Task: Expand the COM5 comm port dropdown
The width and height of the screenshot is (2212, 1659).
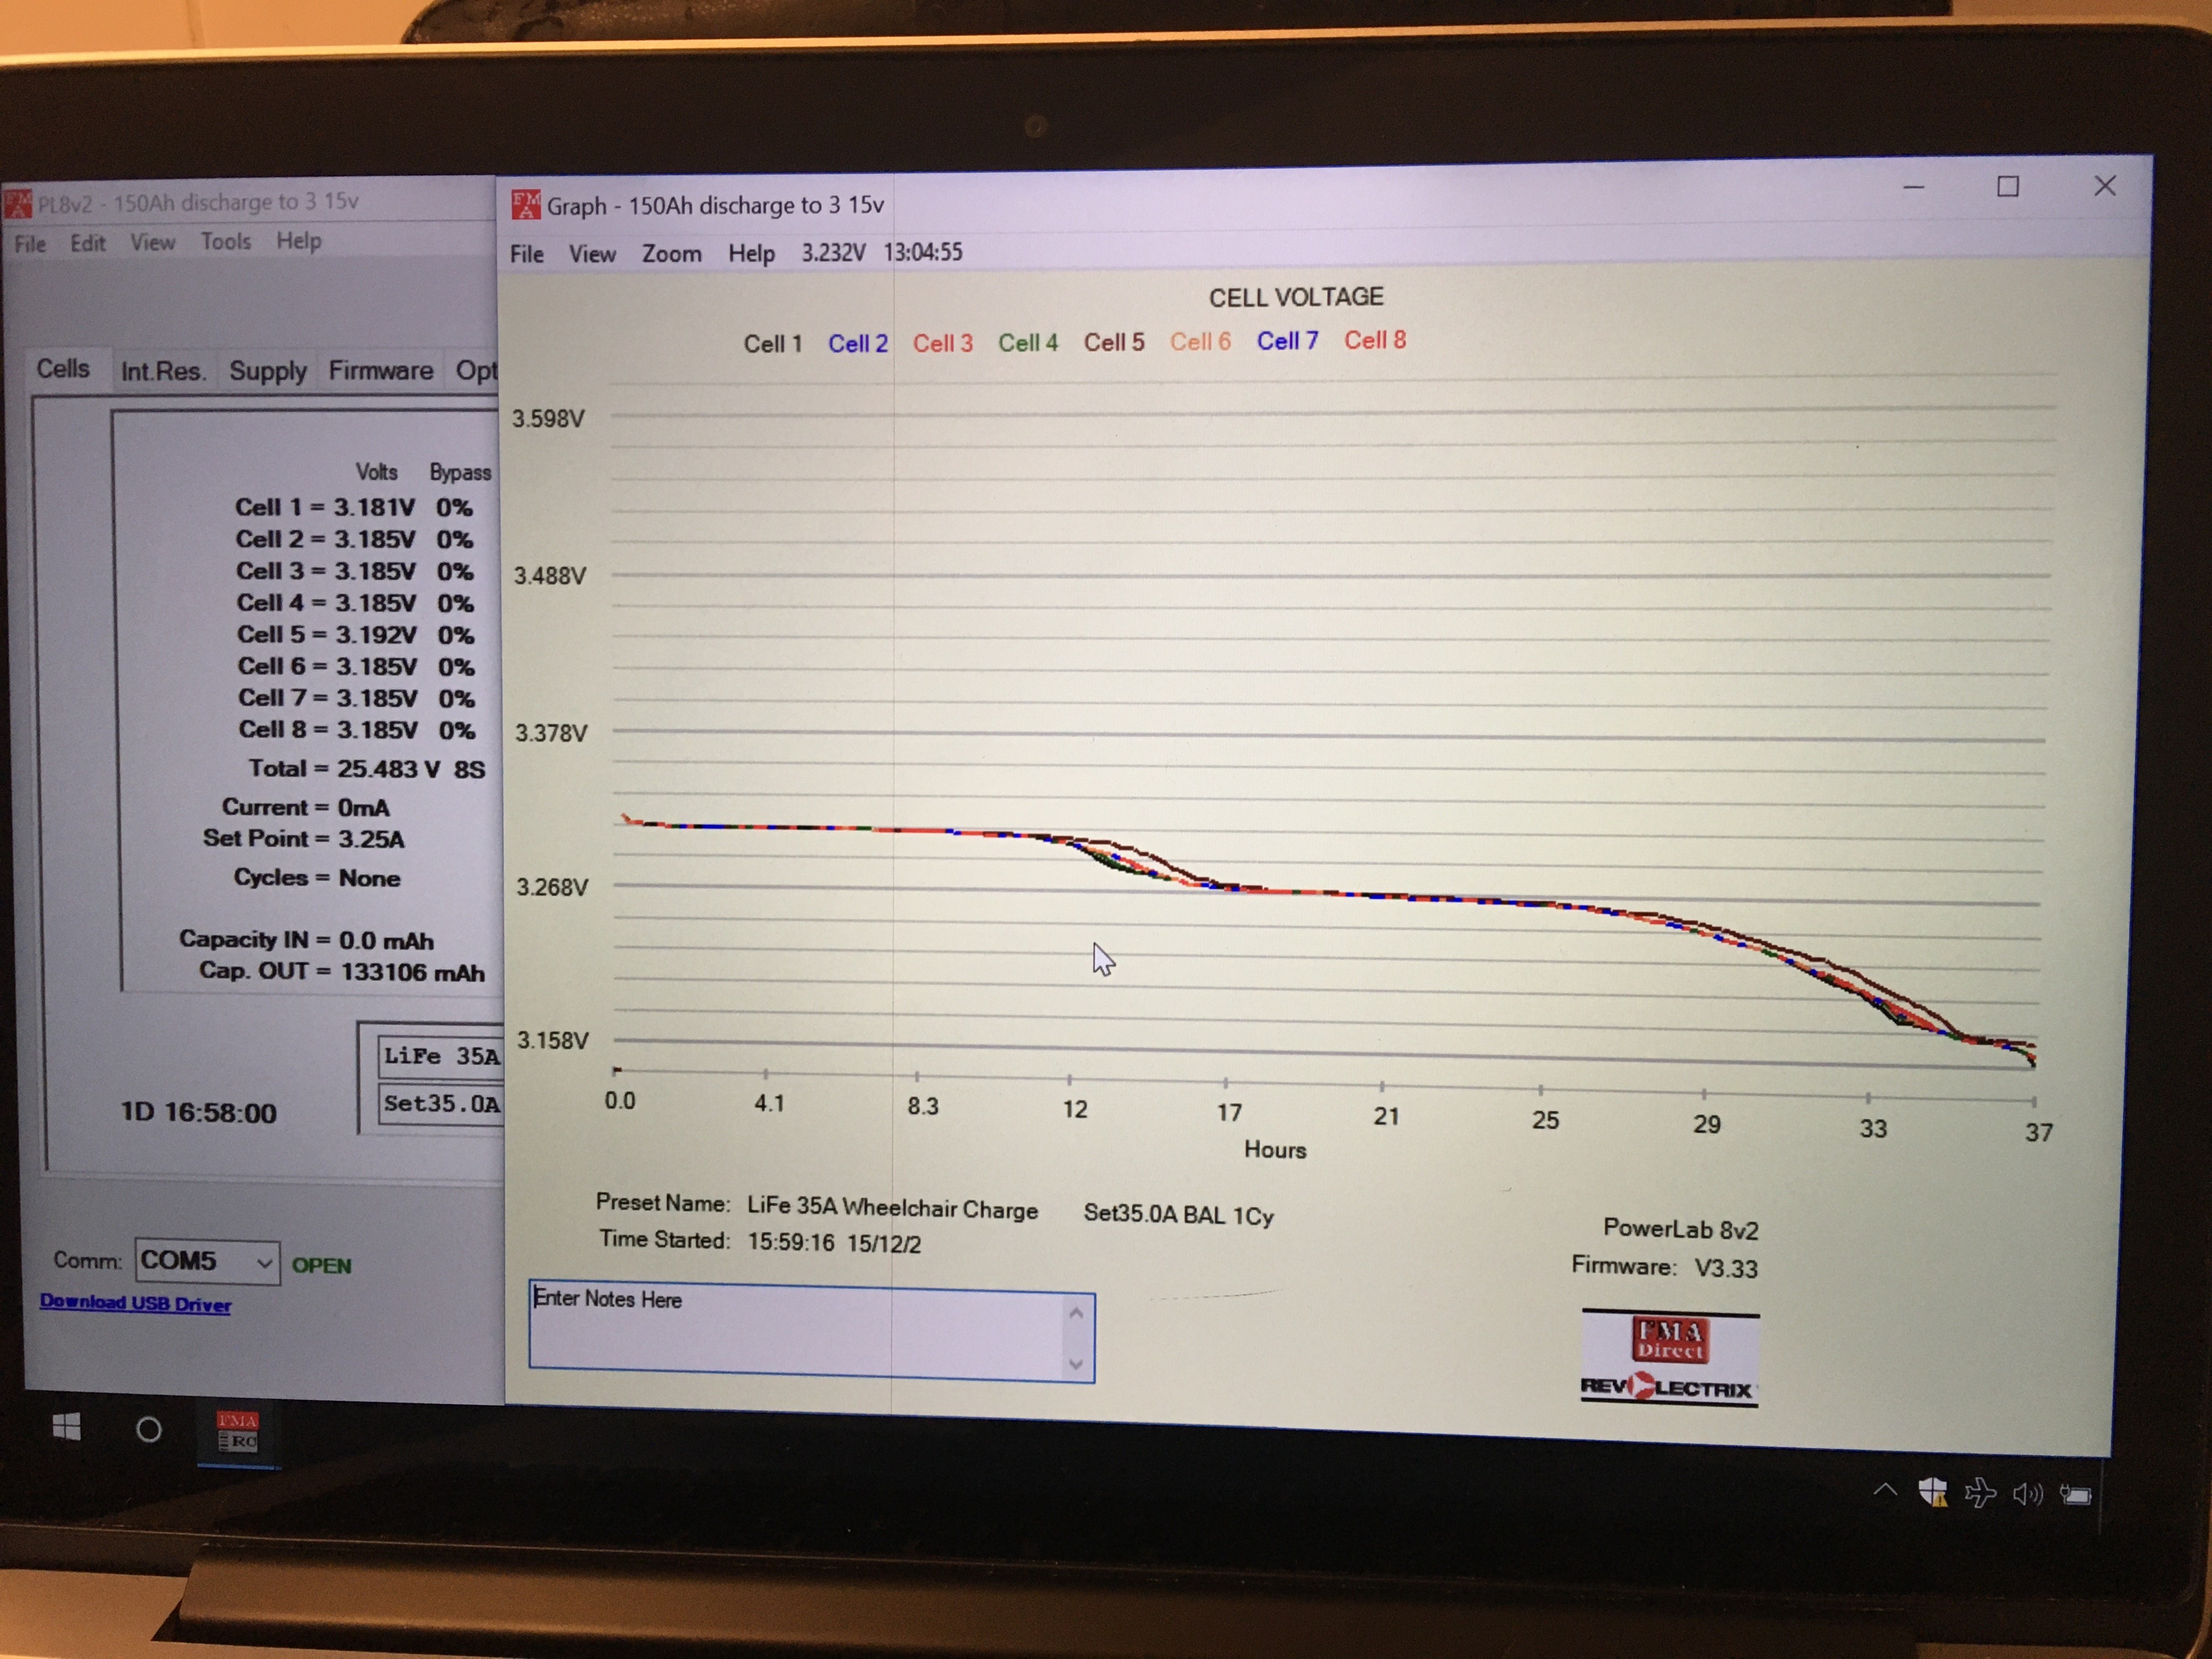Action: click(x=264, y=1262)
